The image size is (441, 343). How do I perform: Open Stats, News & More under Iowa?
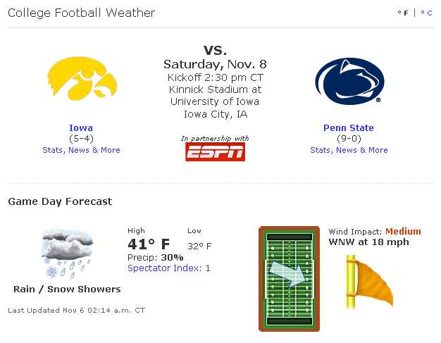point(81,150)
